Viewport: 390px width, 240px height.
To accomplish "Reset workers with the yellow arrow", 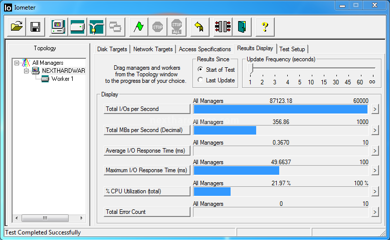I will point(200,27).
